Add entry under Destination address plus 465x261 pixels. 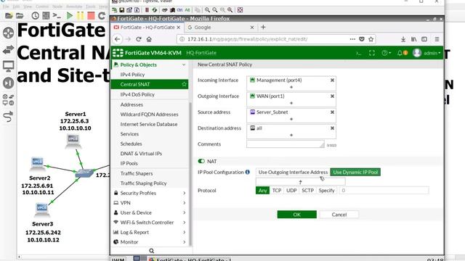click(x=291, y=135)
